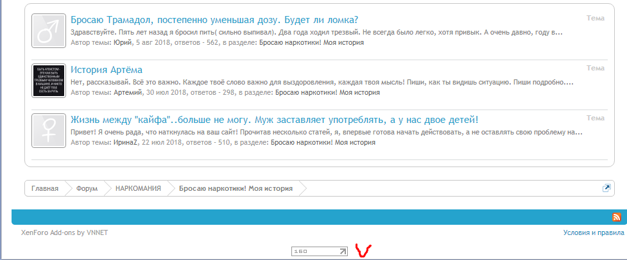This screenshot has width=627, height=260.
Task: Open Артемий's black text avatar
Action: [x=49, y=81]
